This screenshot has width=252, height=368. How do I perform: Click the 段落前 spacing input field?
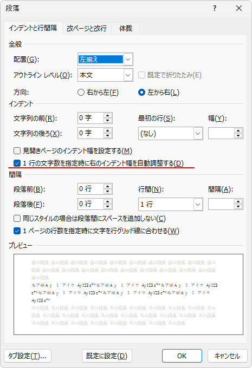pos(91,189)
